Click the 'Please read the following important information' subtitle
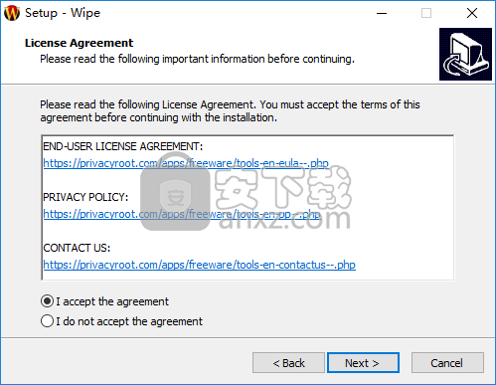 pyautogui.click(x=197, y=59)
